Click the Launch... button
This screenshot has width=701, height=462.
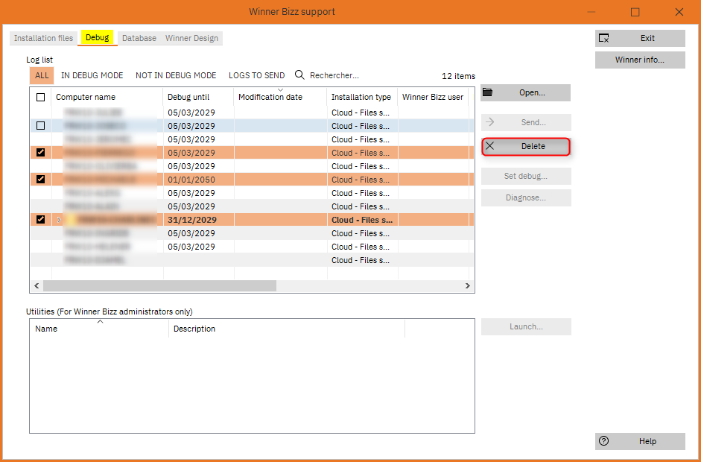click(x=526, y=326)
